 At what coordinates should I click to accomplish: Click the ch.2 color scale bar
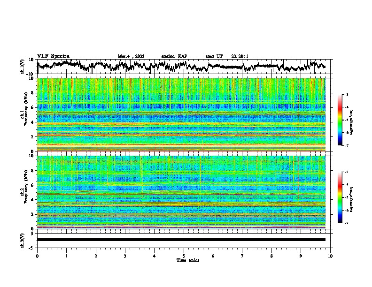(x=340, y=197)
